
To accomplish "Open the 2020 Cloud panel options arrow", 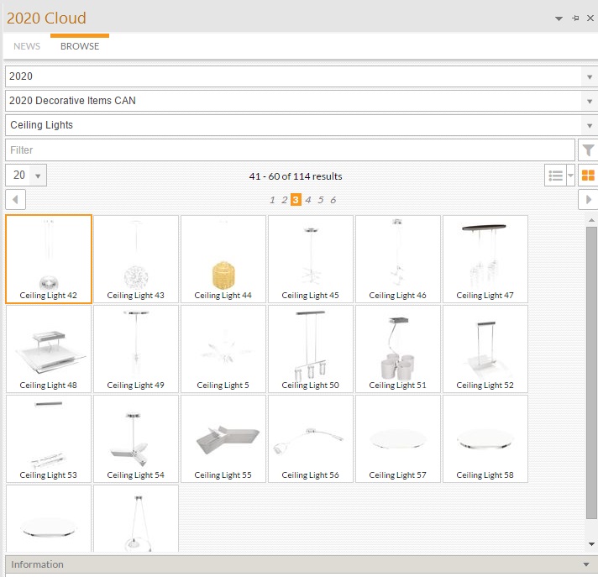I will (559, 18).
